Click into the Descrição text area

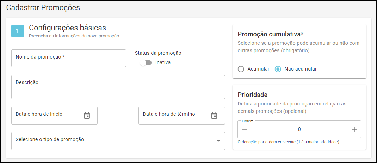[118, 87]
